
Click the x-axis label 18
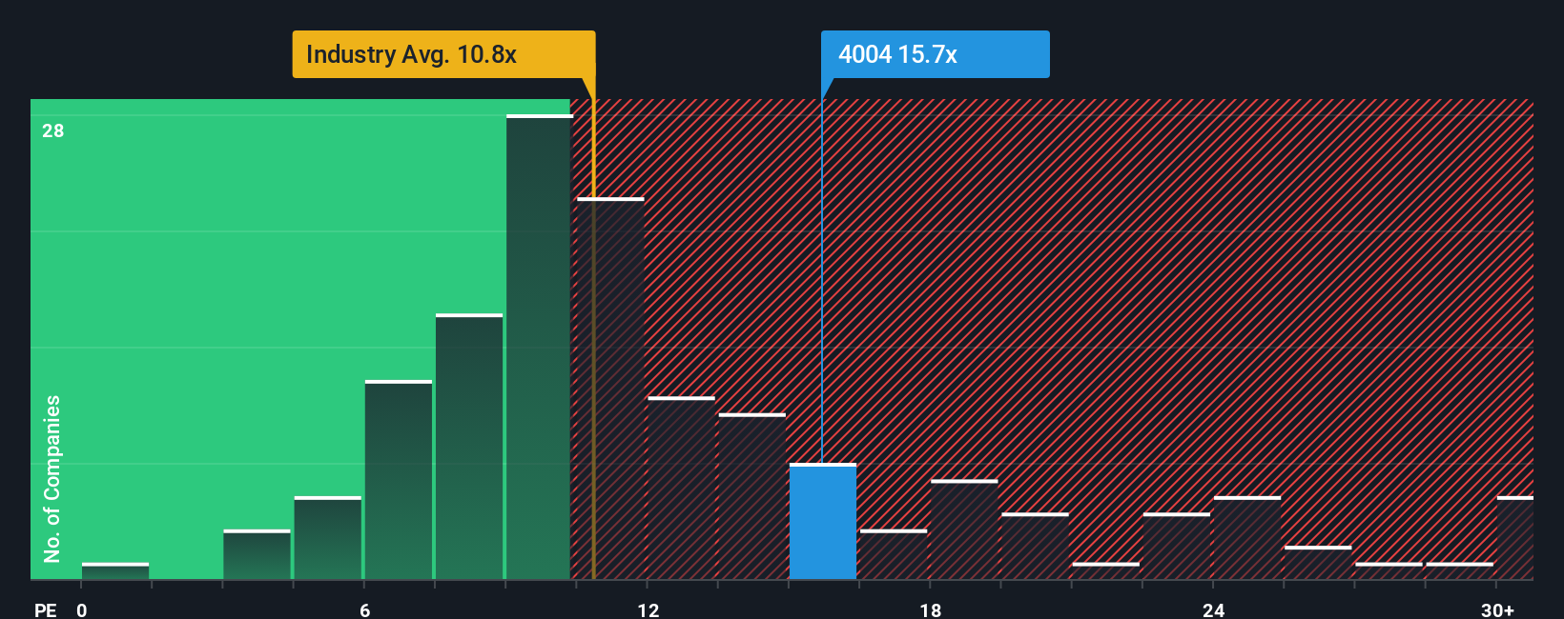point(931,609)
